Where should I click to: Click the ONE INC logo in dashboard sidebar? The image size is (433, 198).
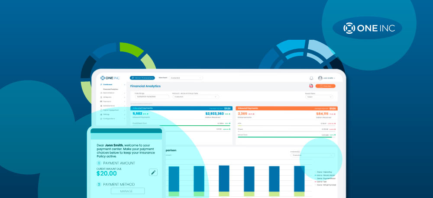[x=110, y=78]
